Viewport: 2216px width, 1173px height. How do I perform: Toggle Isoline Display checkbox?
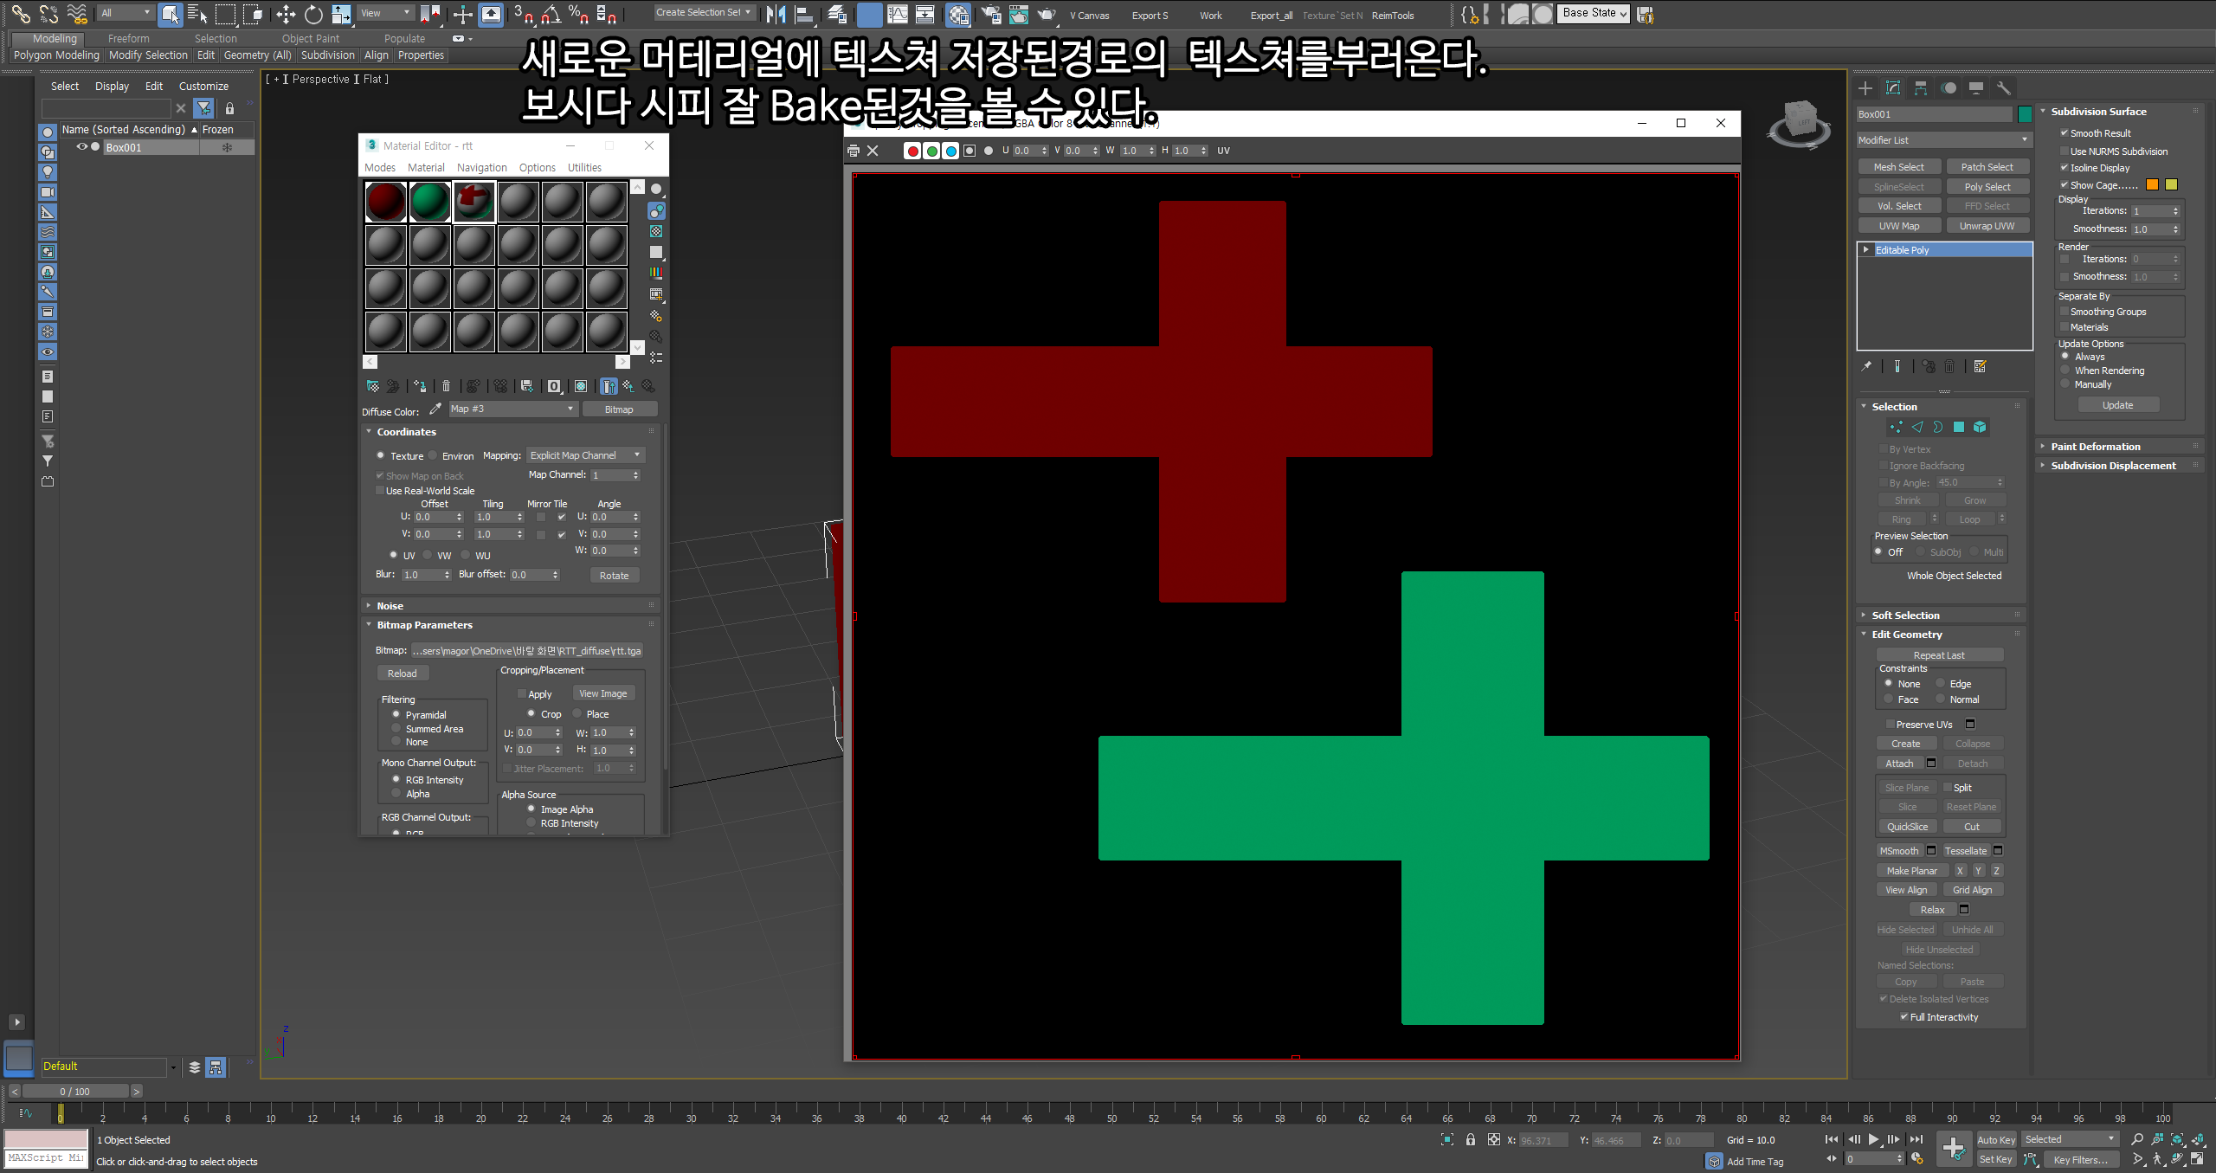pos(2065,168)
